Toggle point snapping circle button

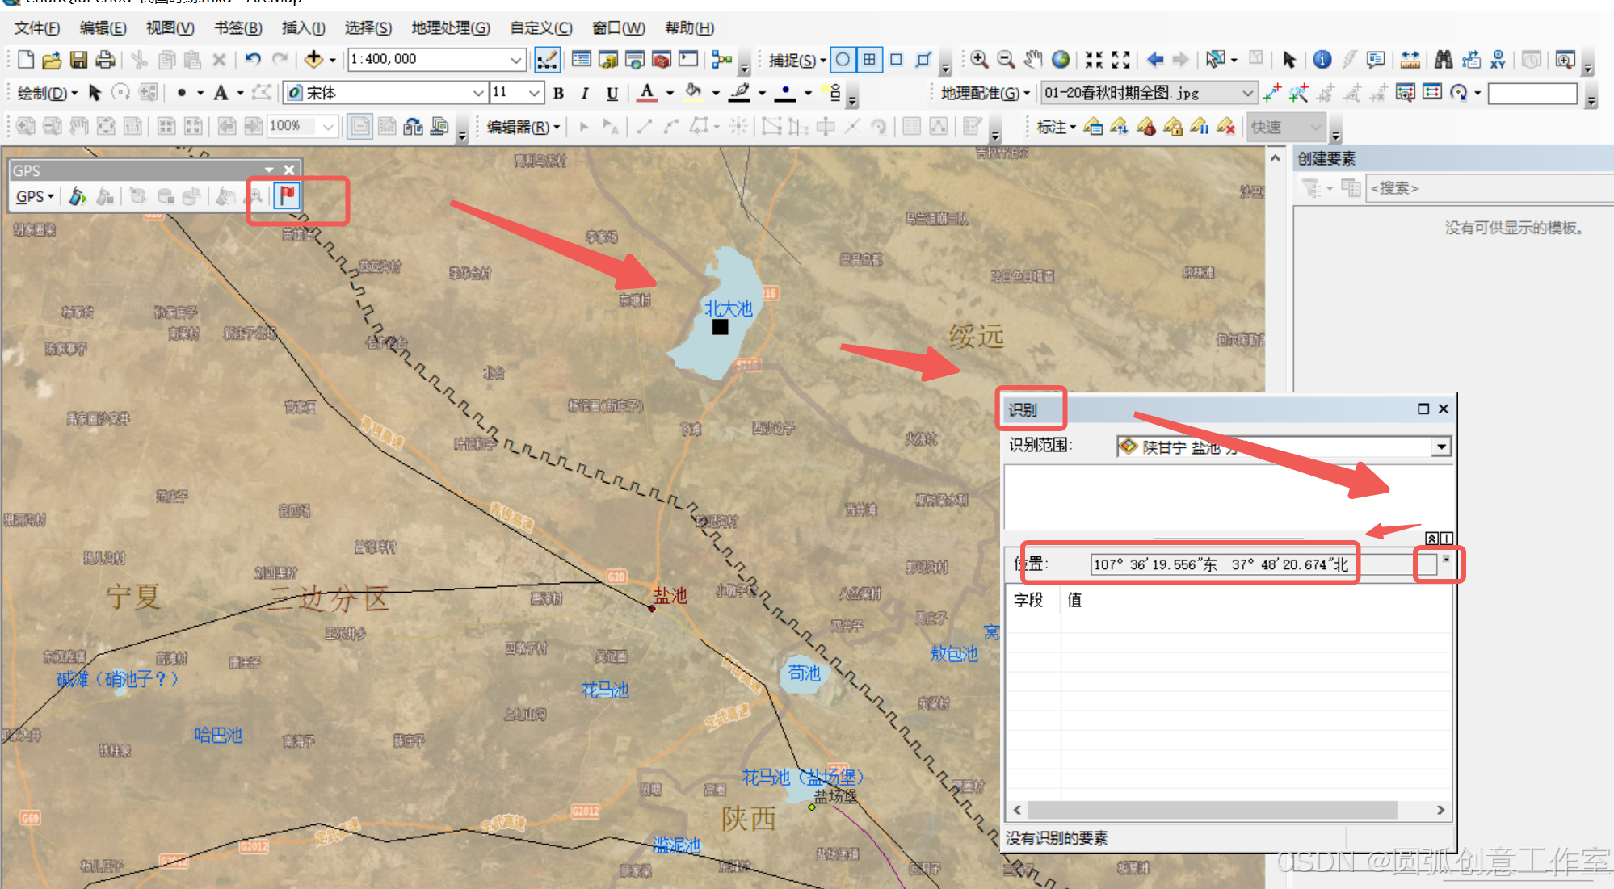click(843, 60)
